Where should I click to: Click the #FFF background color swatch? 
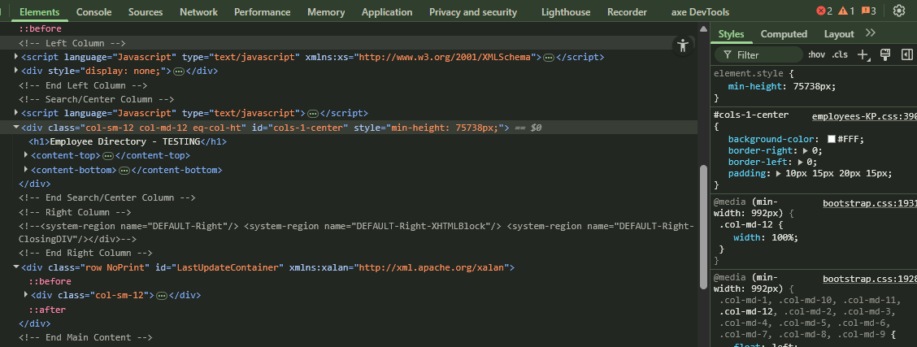(x=831, y=139)
